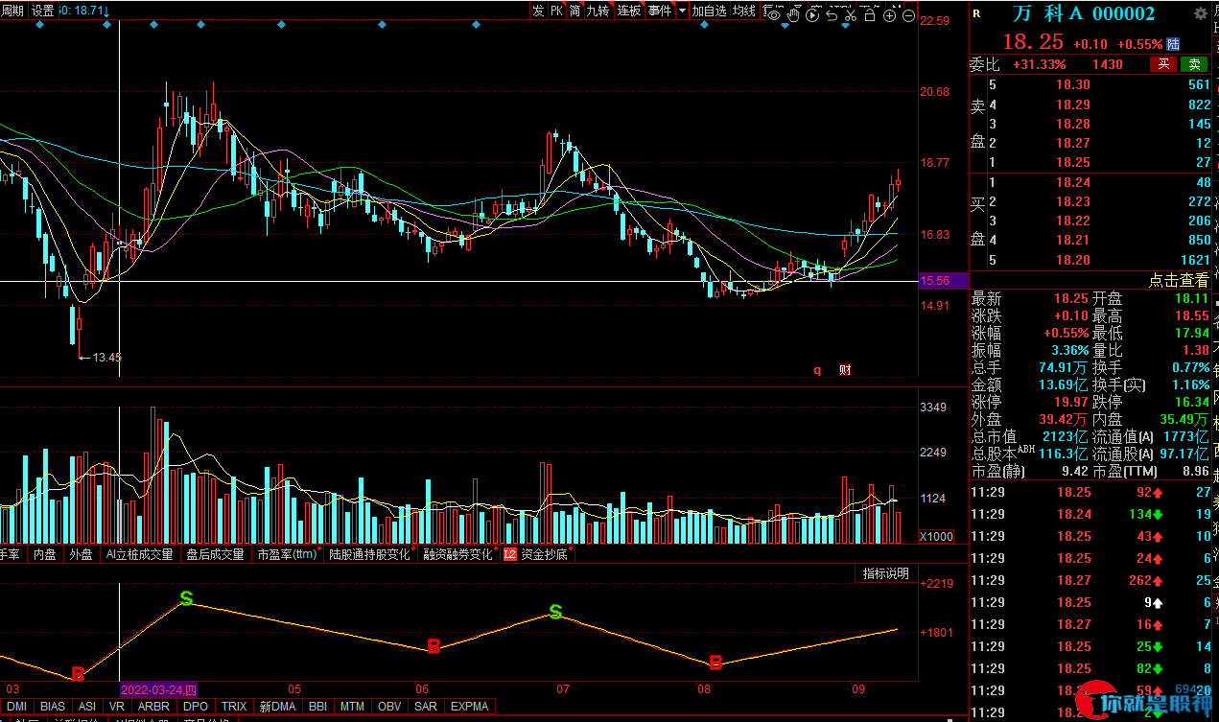Screen dimensions: 1219x722
Task: Switch to 外盘 volume tab
Action: point(81,554)
